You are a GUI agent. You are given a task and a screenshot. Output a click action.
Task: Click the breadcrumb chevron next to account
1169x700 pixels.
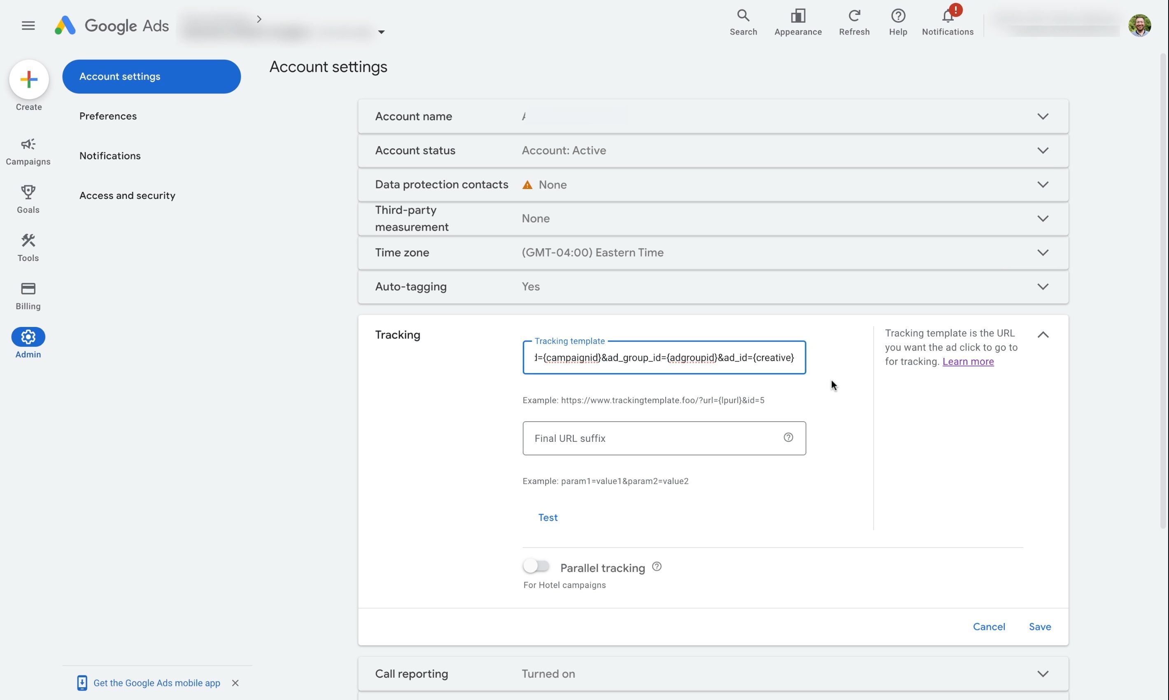point(259,19)
